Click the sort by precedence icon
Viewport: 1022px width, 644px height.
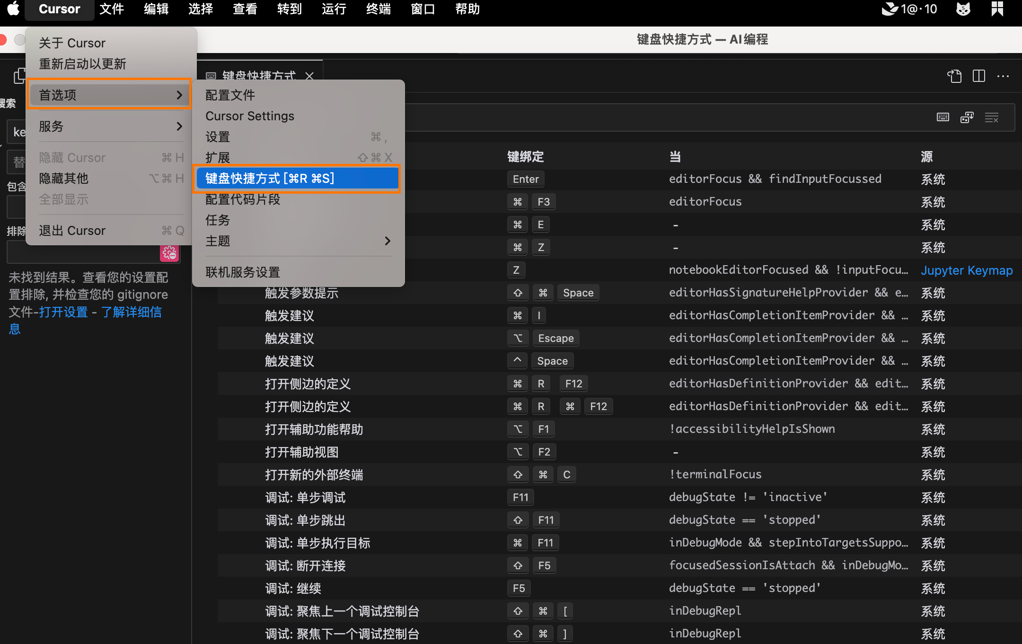point(967,117)
